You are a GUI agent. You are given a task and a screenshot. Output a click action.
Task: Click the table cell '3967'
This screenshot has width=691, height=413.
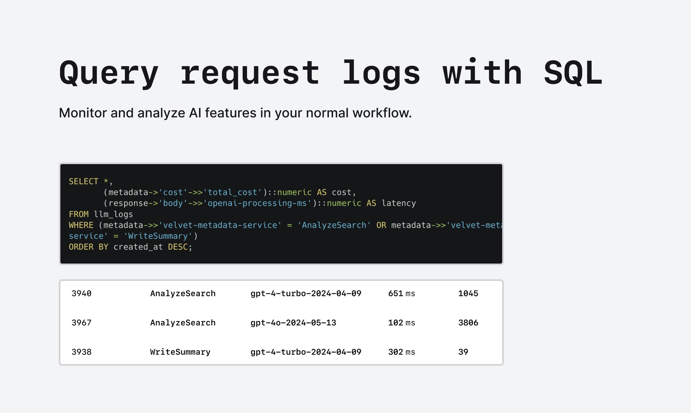81,323
